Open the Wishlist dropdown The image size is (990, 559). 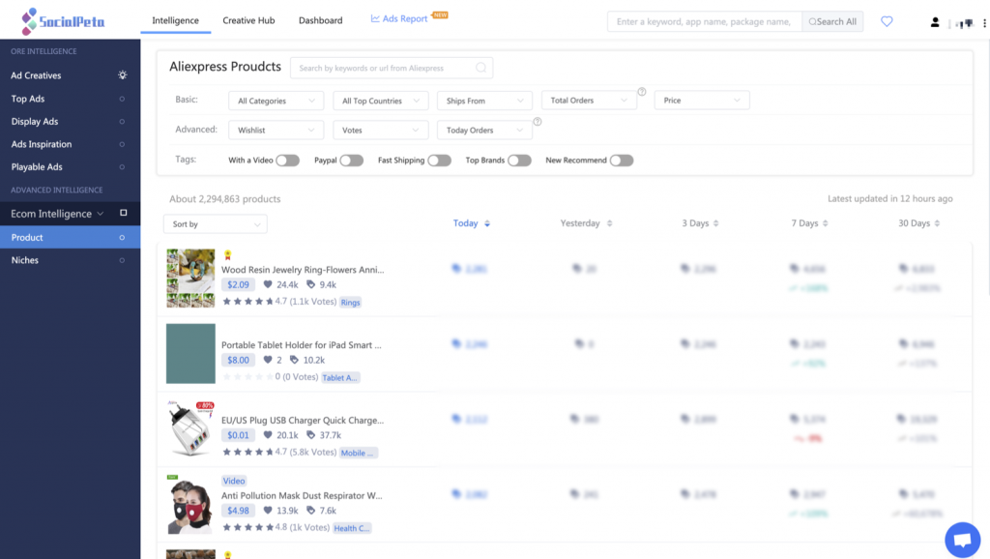click(x=276, y=131)
